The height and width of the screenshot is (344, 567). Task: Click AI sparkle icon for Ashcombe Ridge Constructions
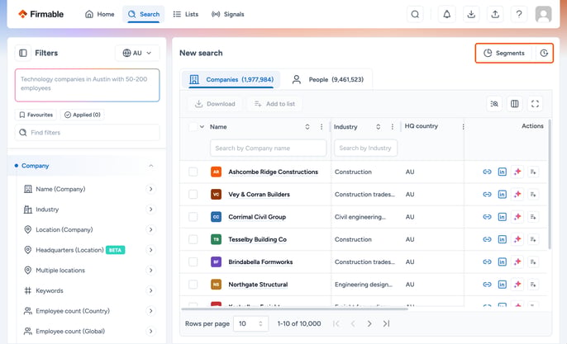tap(517, 172)
